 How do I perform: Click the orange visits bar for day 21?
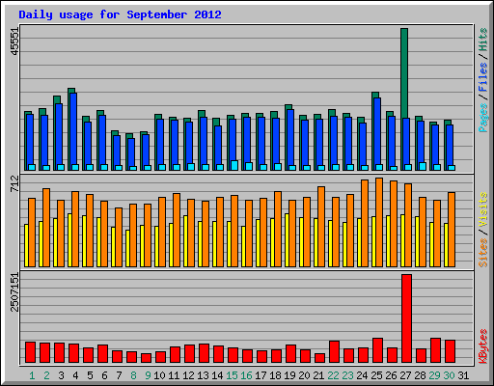pos(321,227)
